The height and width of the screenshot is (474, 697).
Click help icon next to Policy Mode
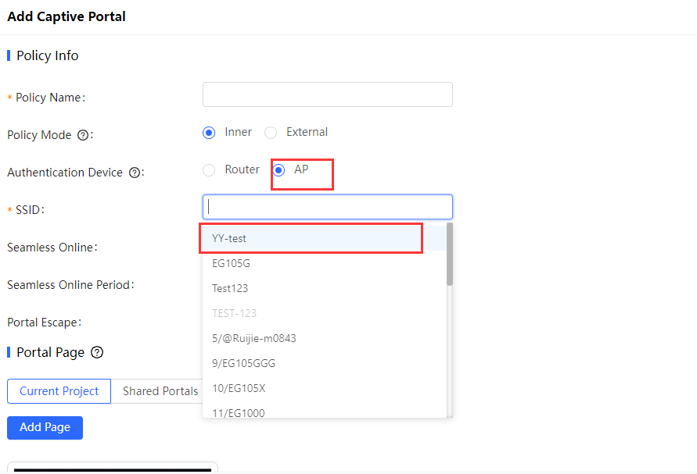[83, 135]
